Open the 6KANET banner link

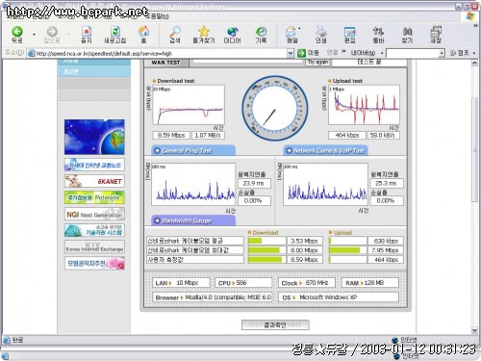94,181
